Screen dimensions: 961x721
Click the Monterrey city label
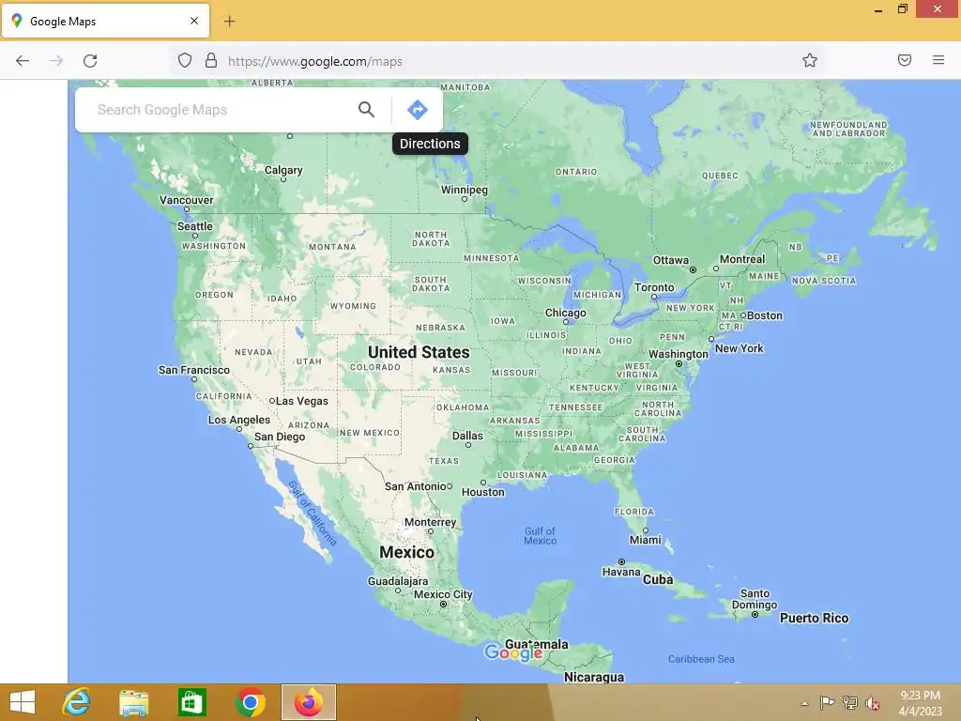click(430, 522)
